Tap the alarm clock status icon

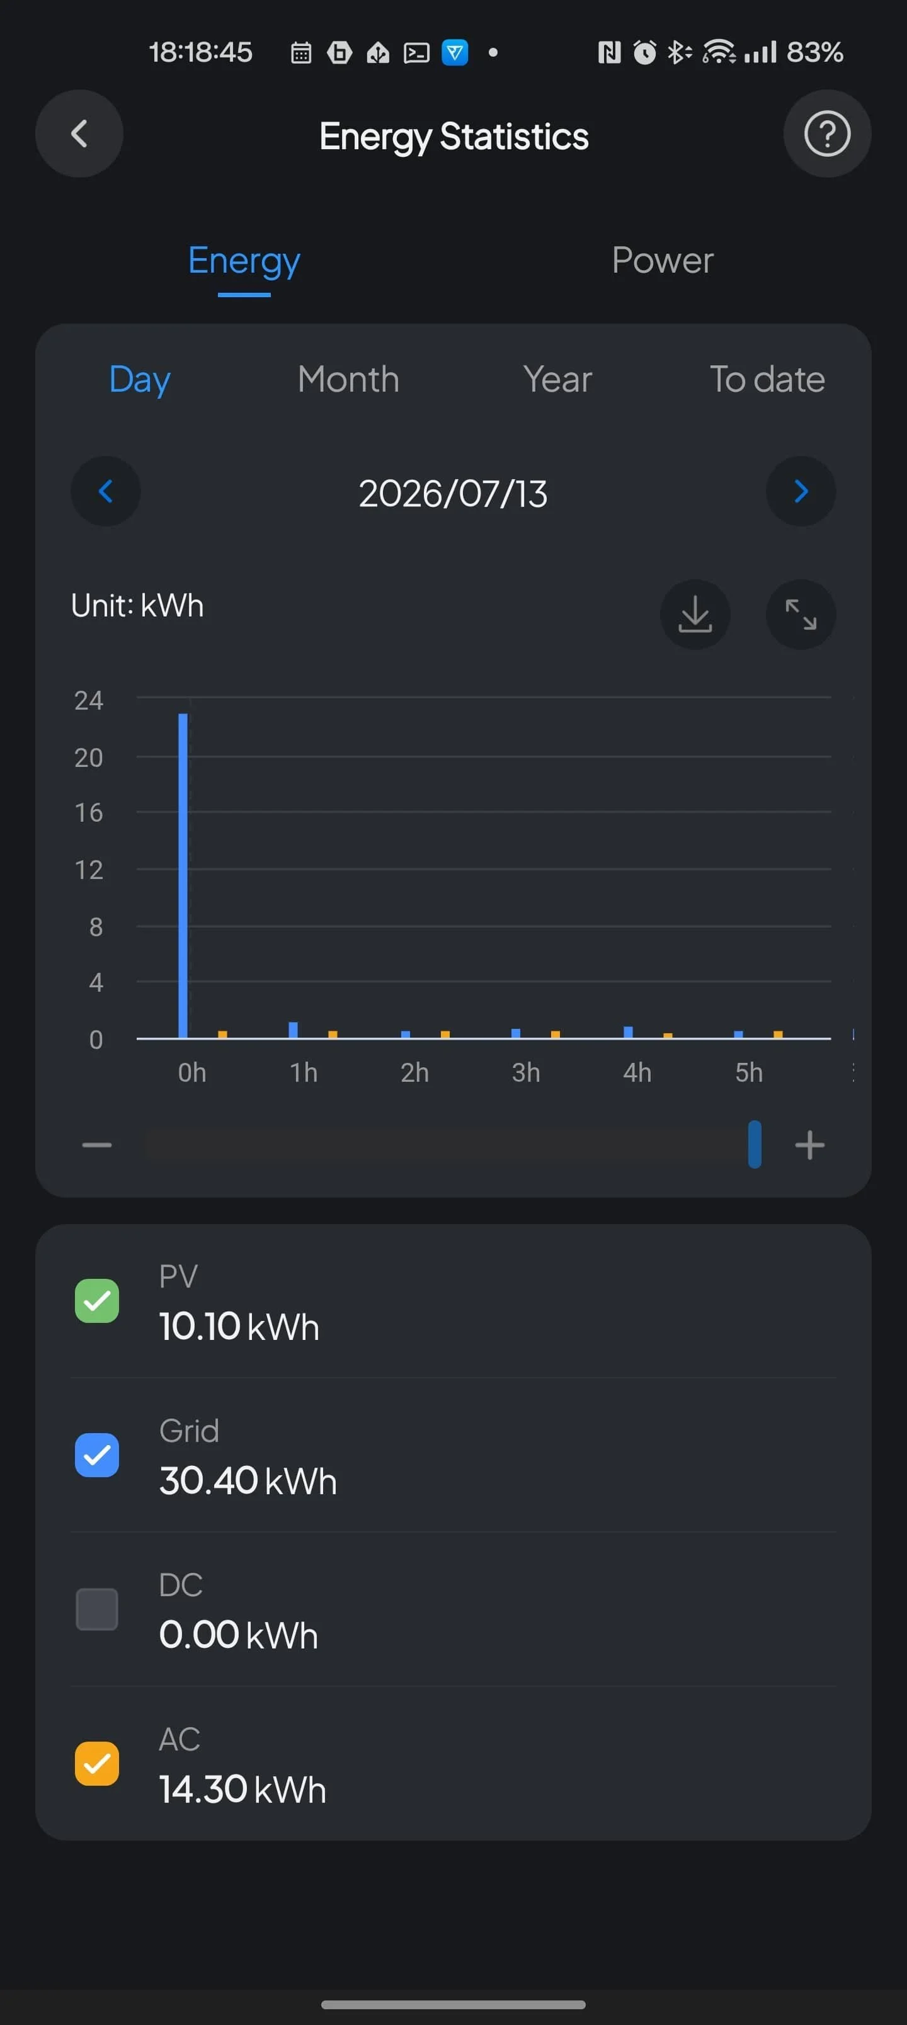click(x=644, y=53)
